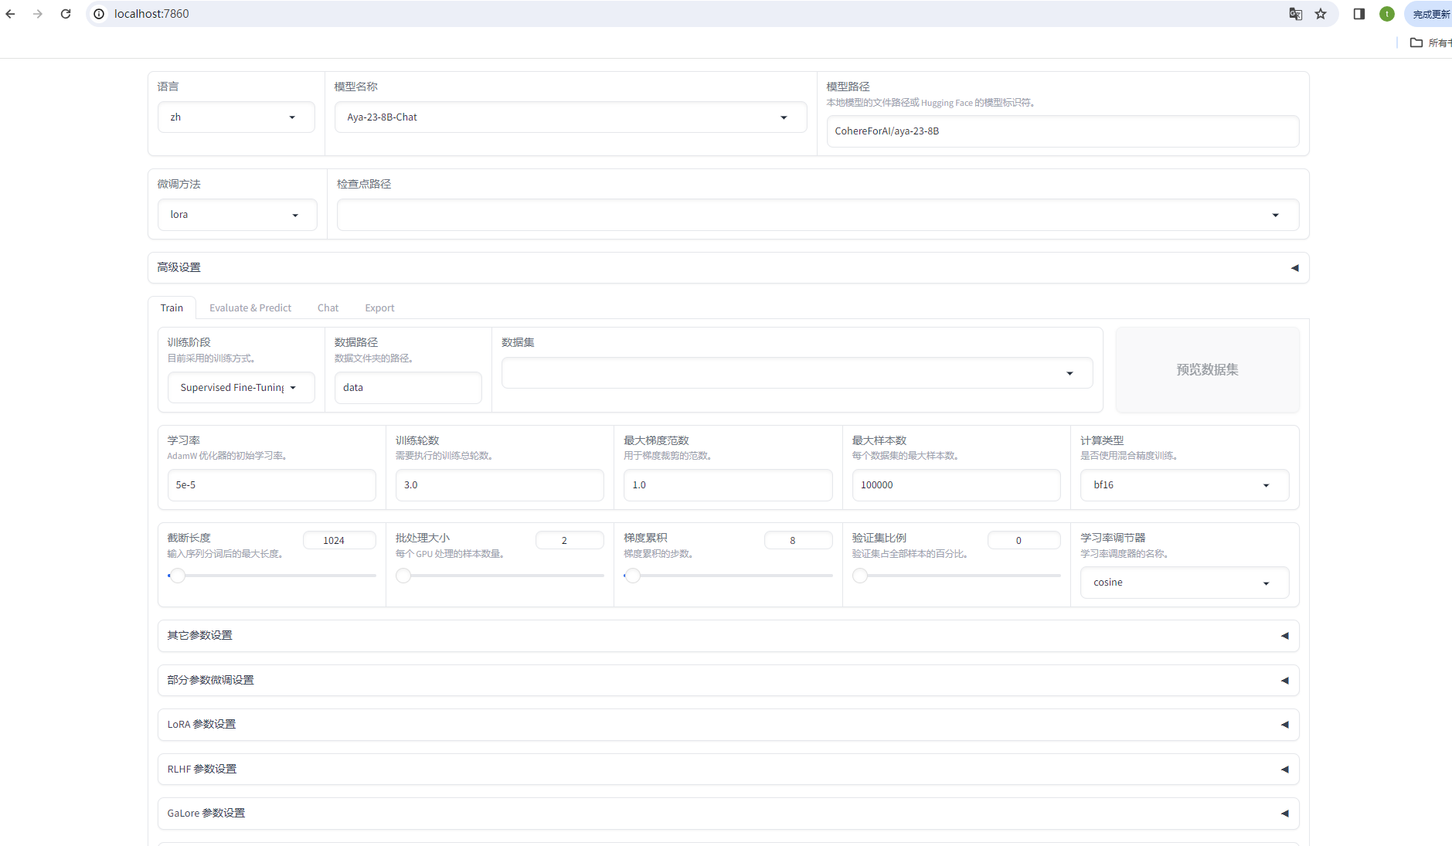Open the 计算类型 dropdown showing bf16
Viewport: 1452px width, 846px height.
1185,485
